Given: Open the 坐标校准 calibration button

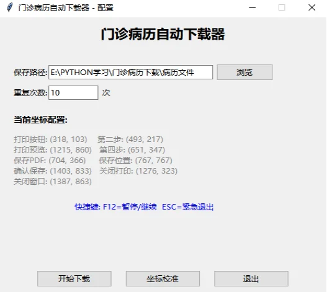Looking at the screenshot, I should click(x=163, y=278).
